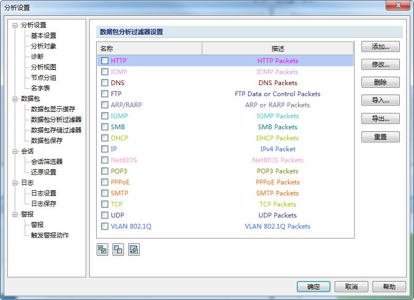Check the DNS packets filter

[105, 83]
